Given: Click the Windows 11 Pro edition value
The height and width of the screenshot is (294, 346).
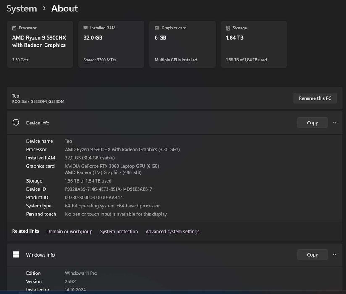Looking at the screenshot, I should [x=81, y=273].
